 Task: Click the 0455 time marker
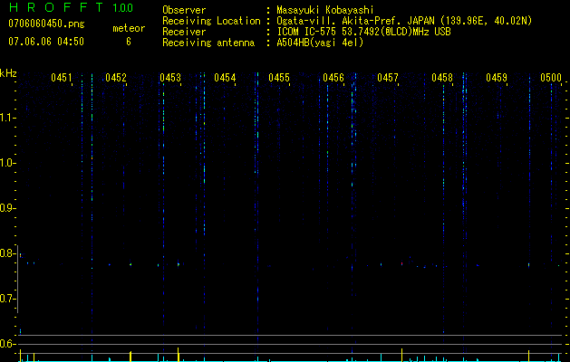click(x=279, y=77)
